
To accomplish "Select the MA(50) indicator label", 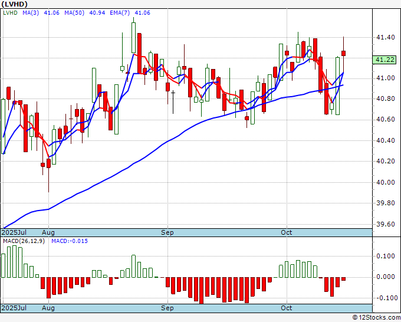I will tap(74, 13).
